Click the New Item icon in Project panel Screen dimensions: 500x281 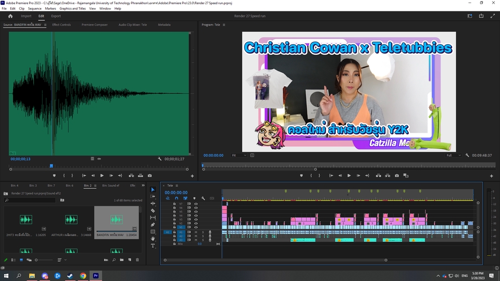tap(130, 260)
